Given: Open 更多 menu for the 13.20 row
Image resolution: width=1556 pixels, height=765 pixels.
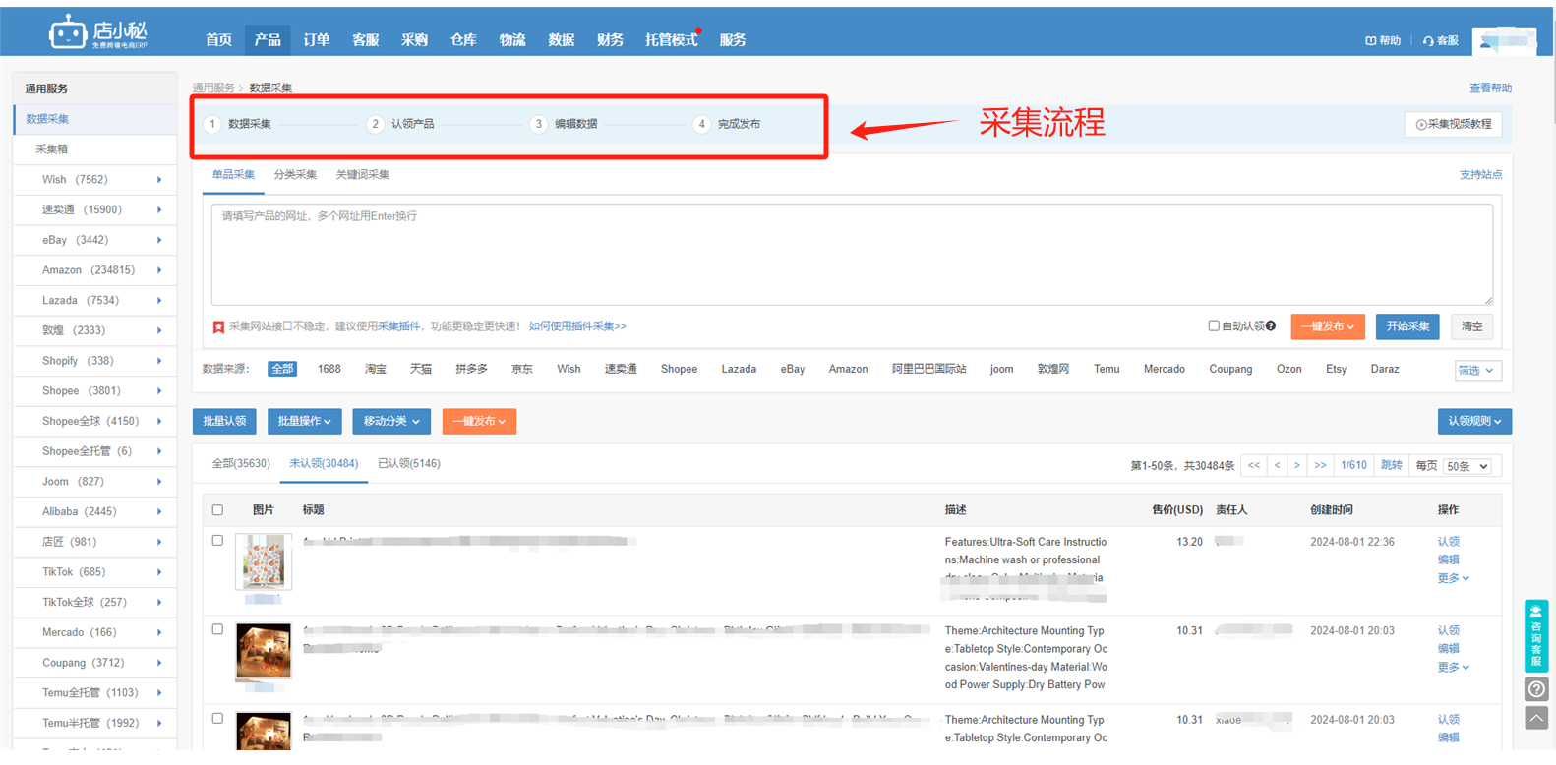Looking at the screenshot, I should pos(1454,578).
